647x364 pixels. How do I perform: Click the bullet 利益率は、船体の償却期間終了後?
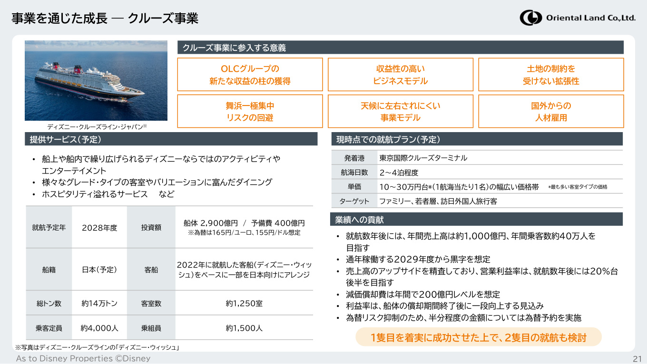pos(440,306)
